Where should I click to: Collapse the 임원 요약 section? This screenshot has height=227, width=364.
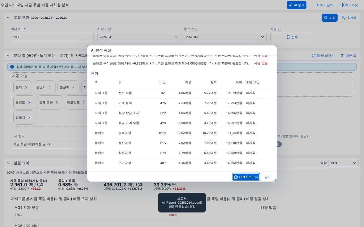click(x=8, y=163)
